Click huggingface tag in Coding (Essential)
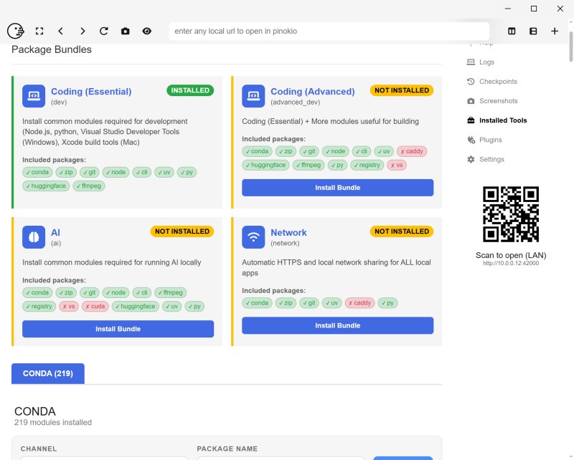This screenshot has height=460, width=574. (46, 186)
